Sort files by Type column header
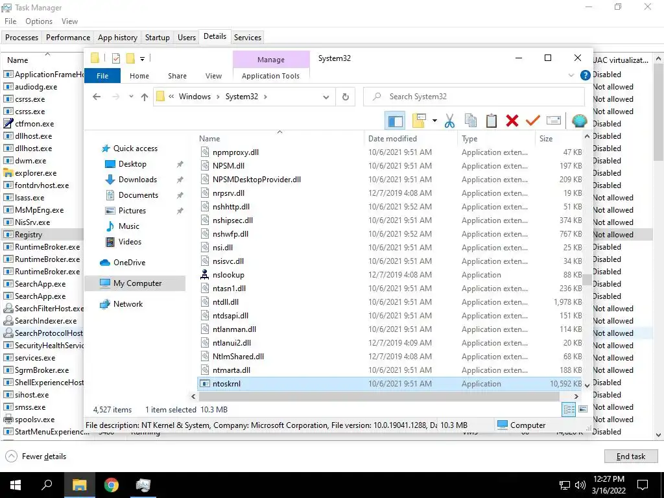 [496, 139]
